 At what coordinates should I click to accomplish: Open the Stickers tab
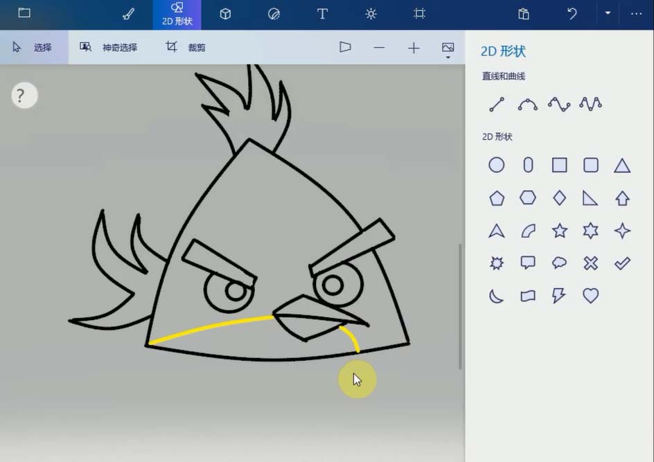pos(274,14)
